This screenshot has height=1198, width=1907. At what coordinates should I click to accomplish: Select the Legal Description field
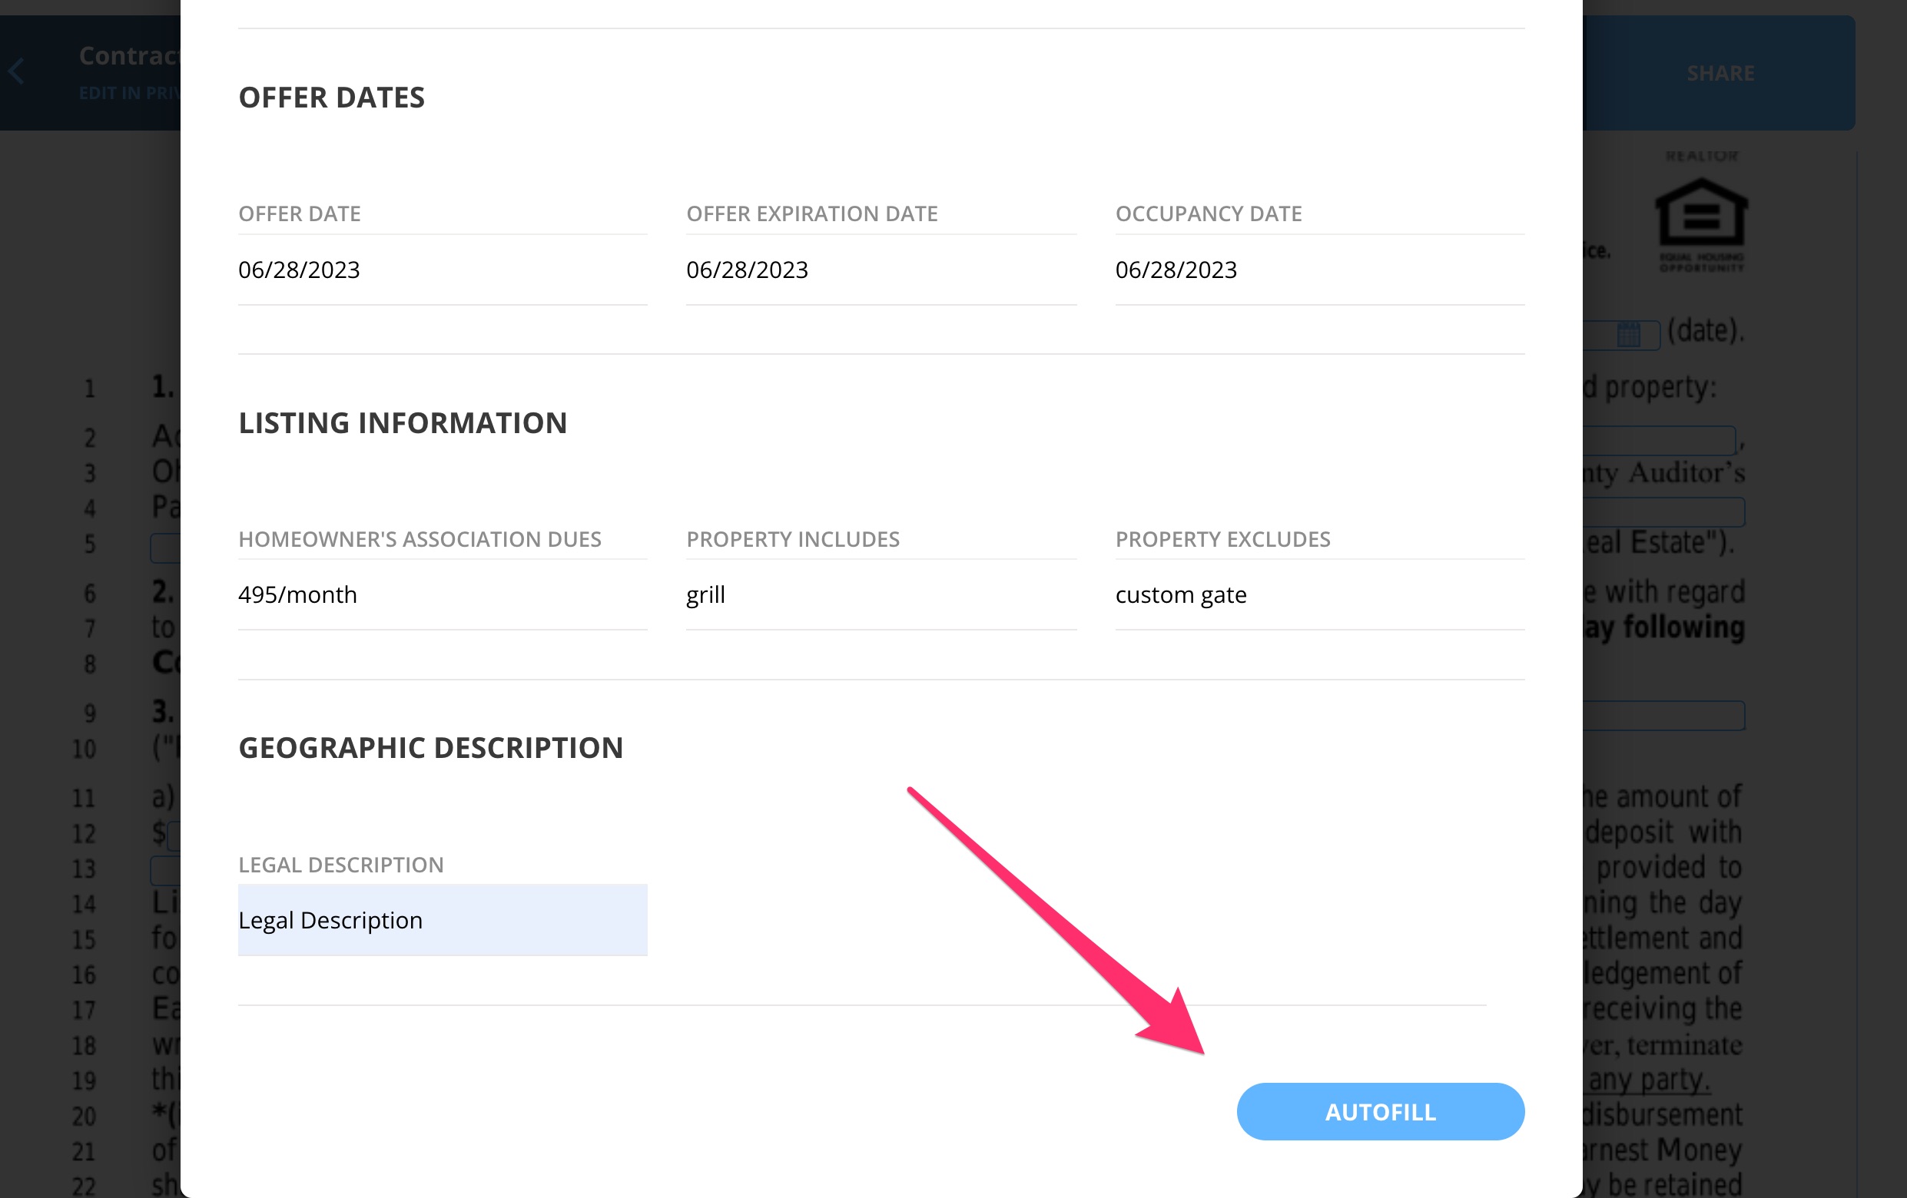pyautogui.click(x=442, y=919)
